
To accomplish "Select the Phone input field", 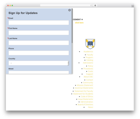I will [39, 53].
